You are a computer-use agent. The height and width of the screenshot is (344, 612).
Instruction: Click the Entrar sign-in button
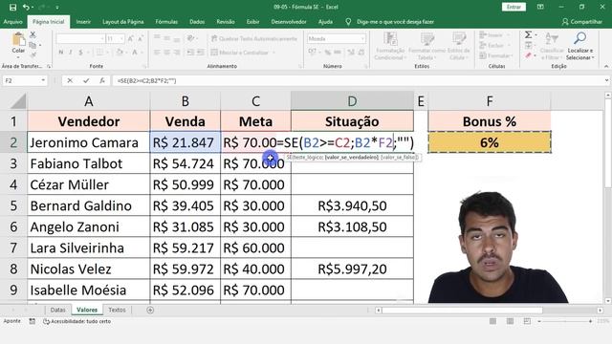514,7
